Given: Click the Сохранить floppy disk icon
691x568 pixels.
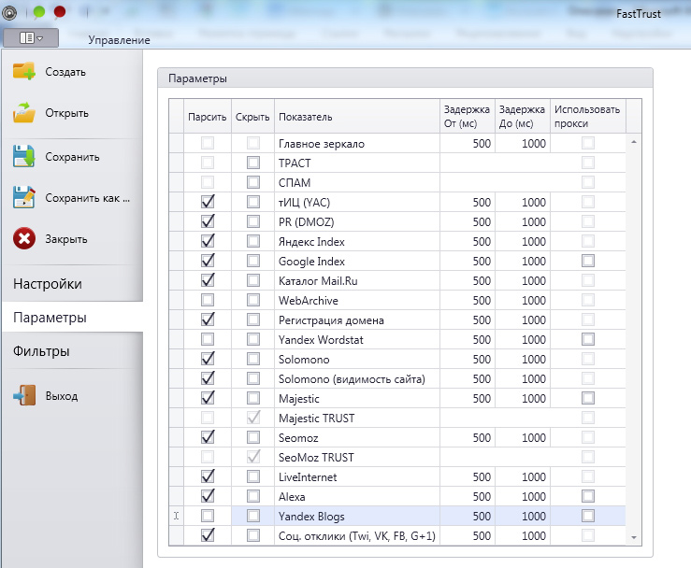Looking at the screenshot, I should point(23,156).
